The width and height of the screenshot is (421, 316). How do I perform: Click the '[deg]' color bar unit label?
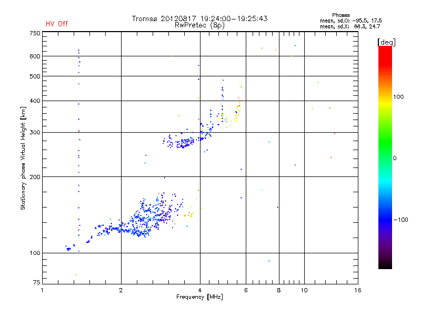click(x=386, y=42)
